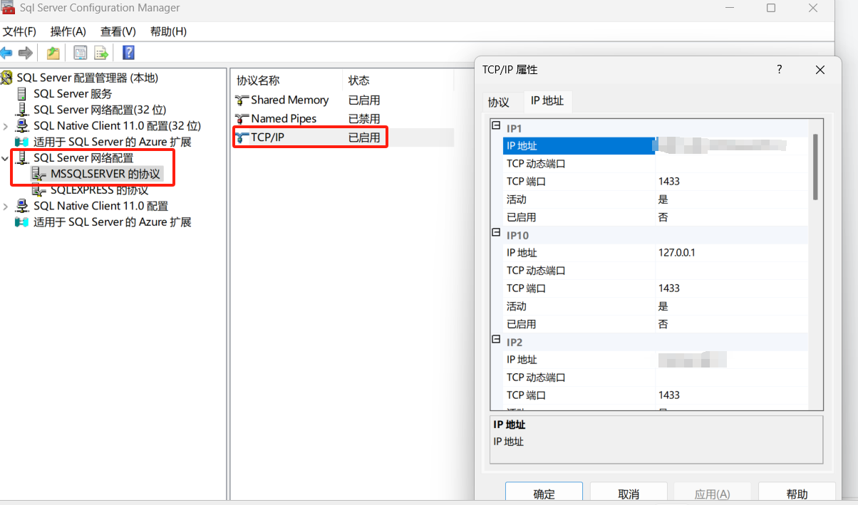Click the SQL Native Client 11.0 配置(32 位) icon

point(23,125)
